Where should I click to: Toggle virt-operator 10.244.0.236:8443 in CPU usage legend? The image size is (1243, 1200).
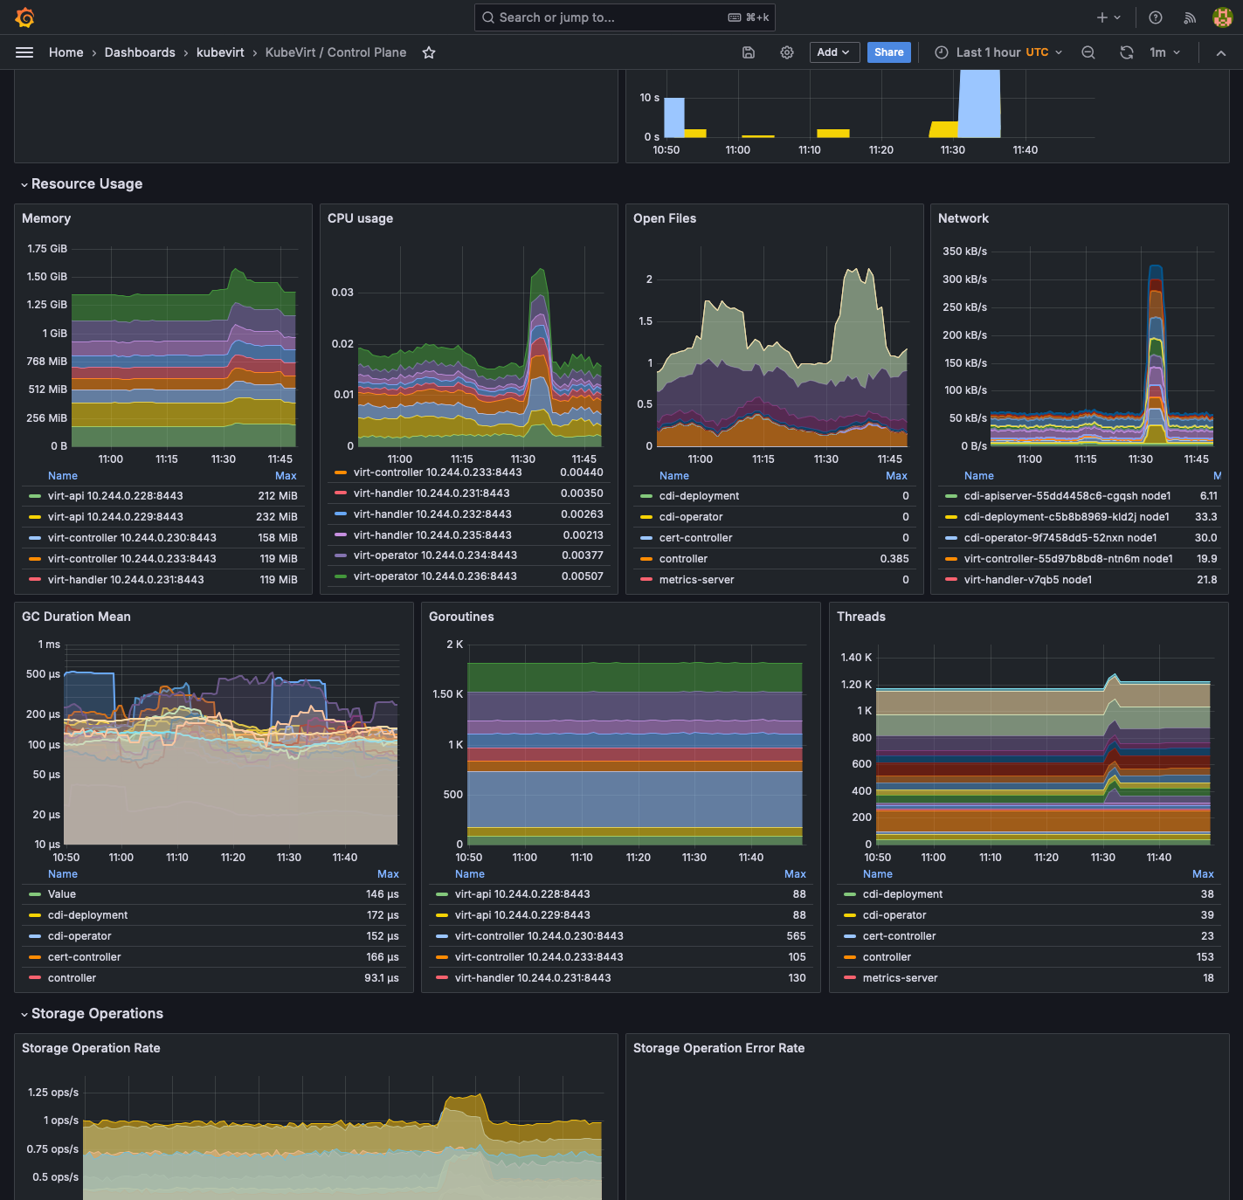435,576
